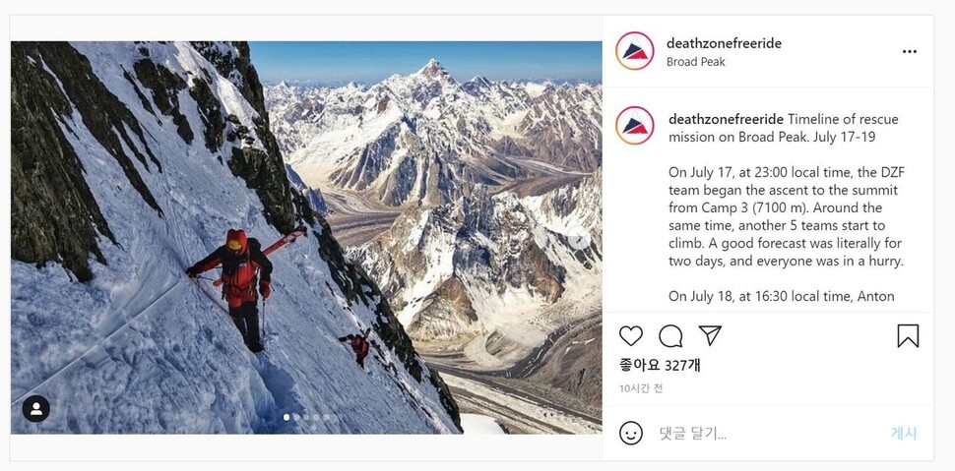The width and height of the screenshot is (955, 471).
Task: View the 좋아요 327개 likes list
Action: click(x=660, y=365)
